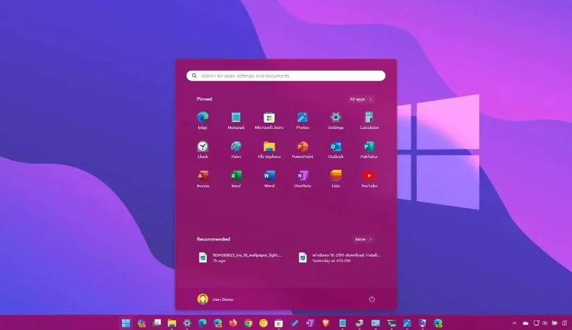Open the User Demo account menu

(215, 299)
